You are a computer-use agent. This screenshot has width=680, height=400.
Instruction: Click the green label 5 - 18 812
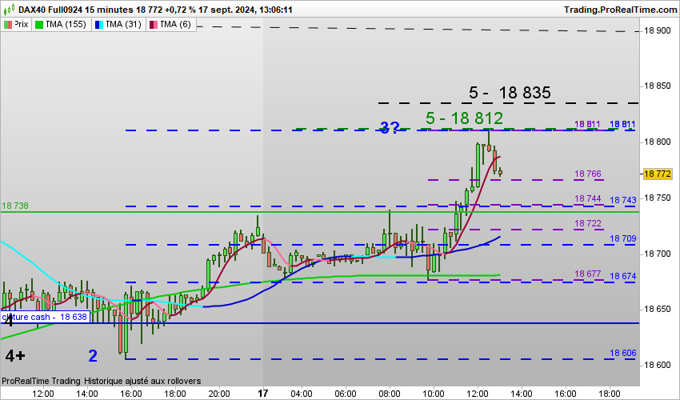click(464, 118)
